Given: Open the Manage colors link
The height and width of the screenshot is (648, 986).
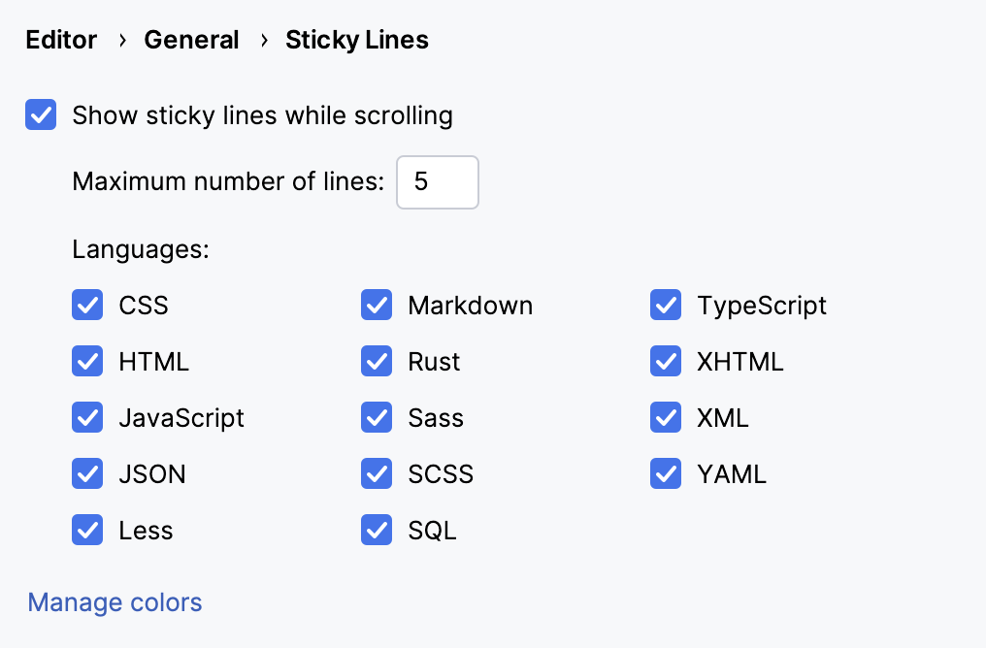Looking at the screenshot, I should 114,602.
